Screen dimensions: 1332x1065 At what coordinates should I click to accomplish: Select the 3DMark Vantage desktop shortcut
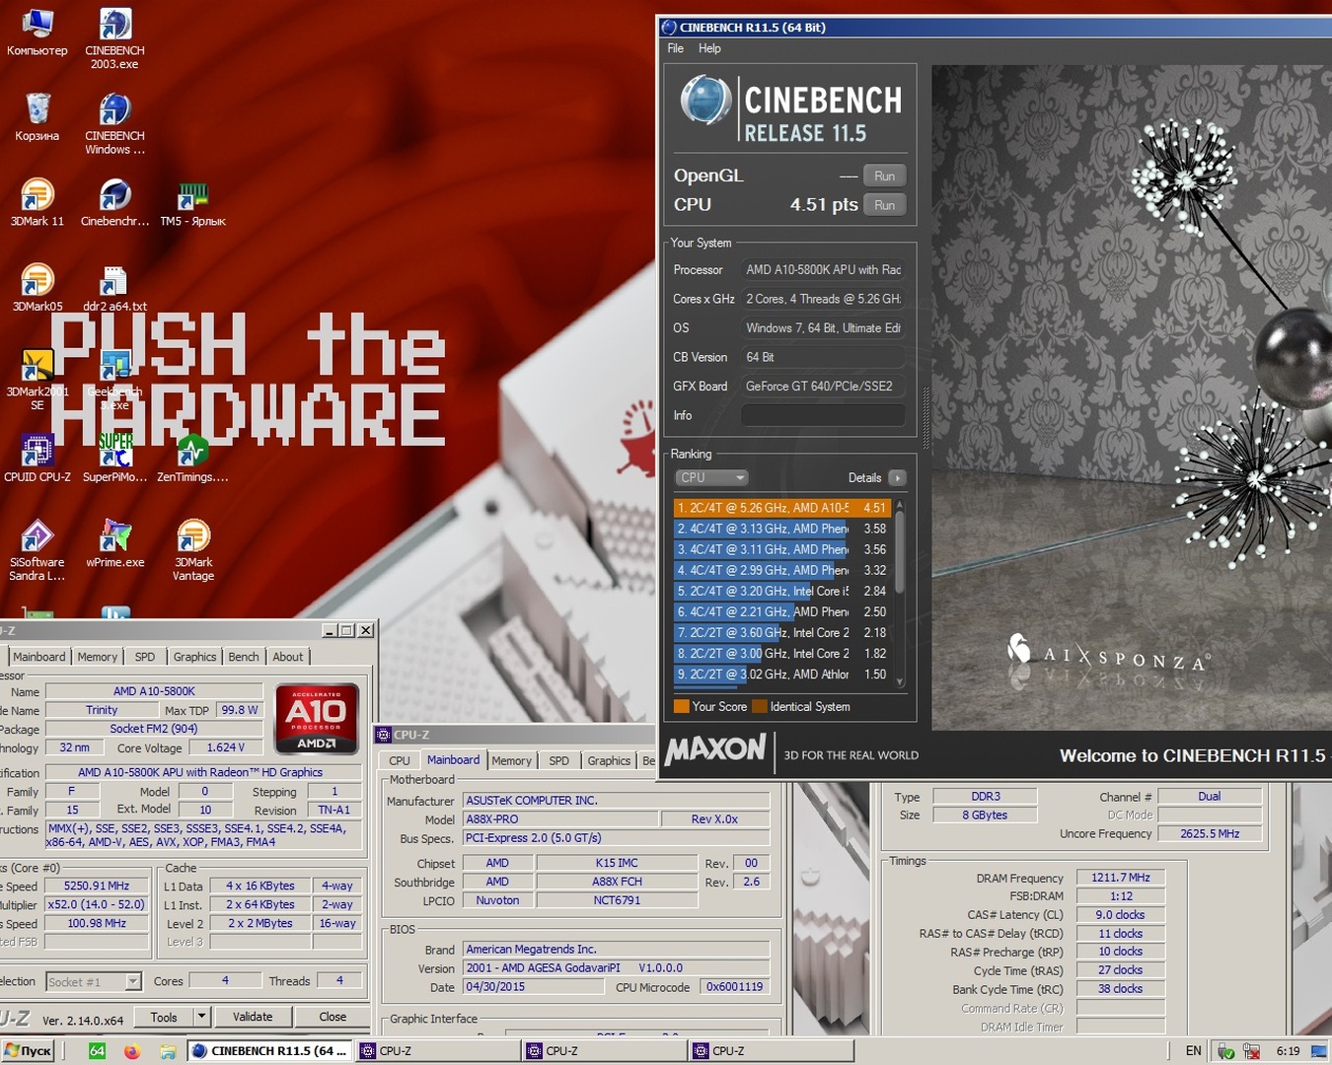(x=192, y=550)
